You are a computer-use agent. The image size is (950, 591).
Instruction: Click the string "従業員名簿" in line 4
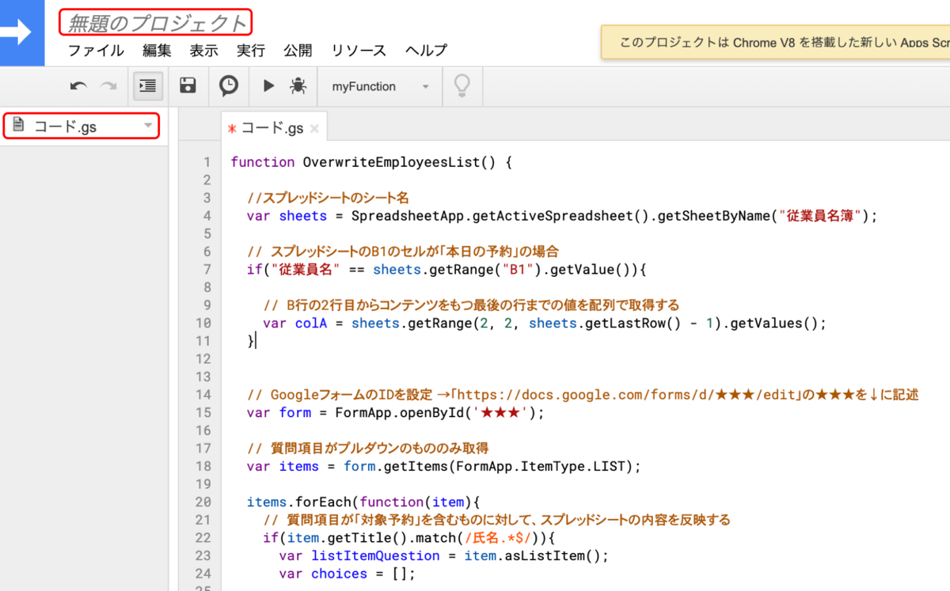pos(821,216)
